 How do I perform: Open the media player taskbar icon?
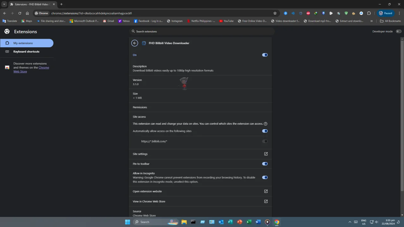point(267,222)
